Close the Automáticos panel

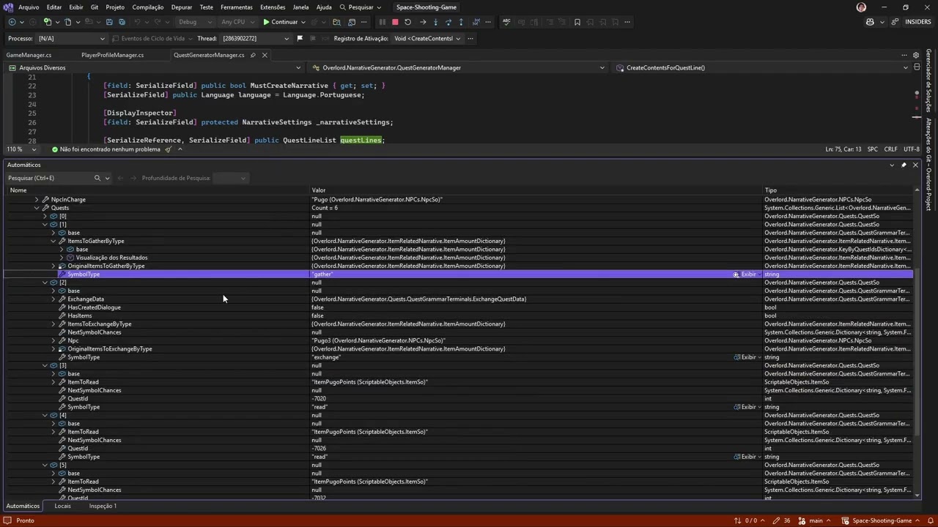click(x=915, y=165)
